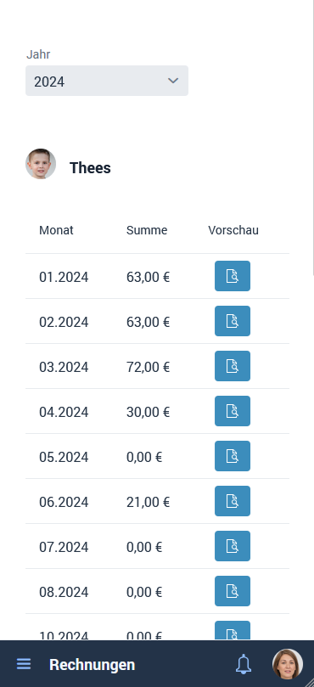Open invoice preview for 07.2024
This screenshot has width=314, height=687.
pyautogui.click(x=233, y=546)
